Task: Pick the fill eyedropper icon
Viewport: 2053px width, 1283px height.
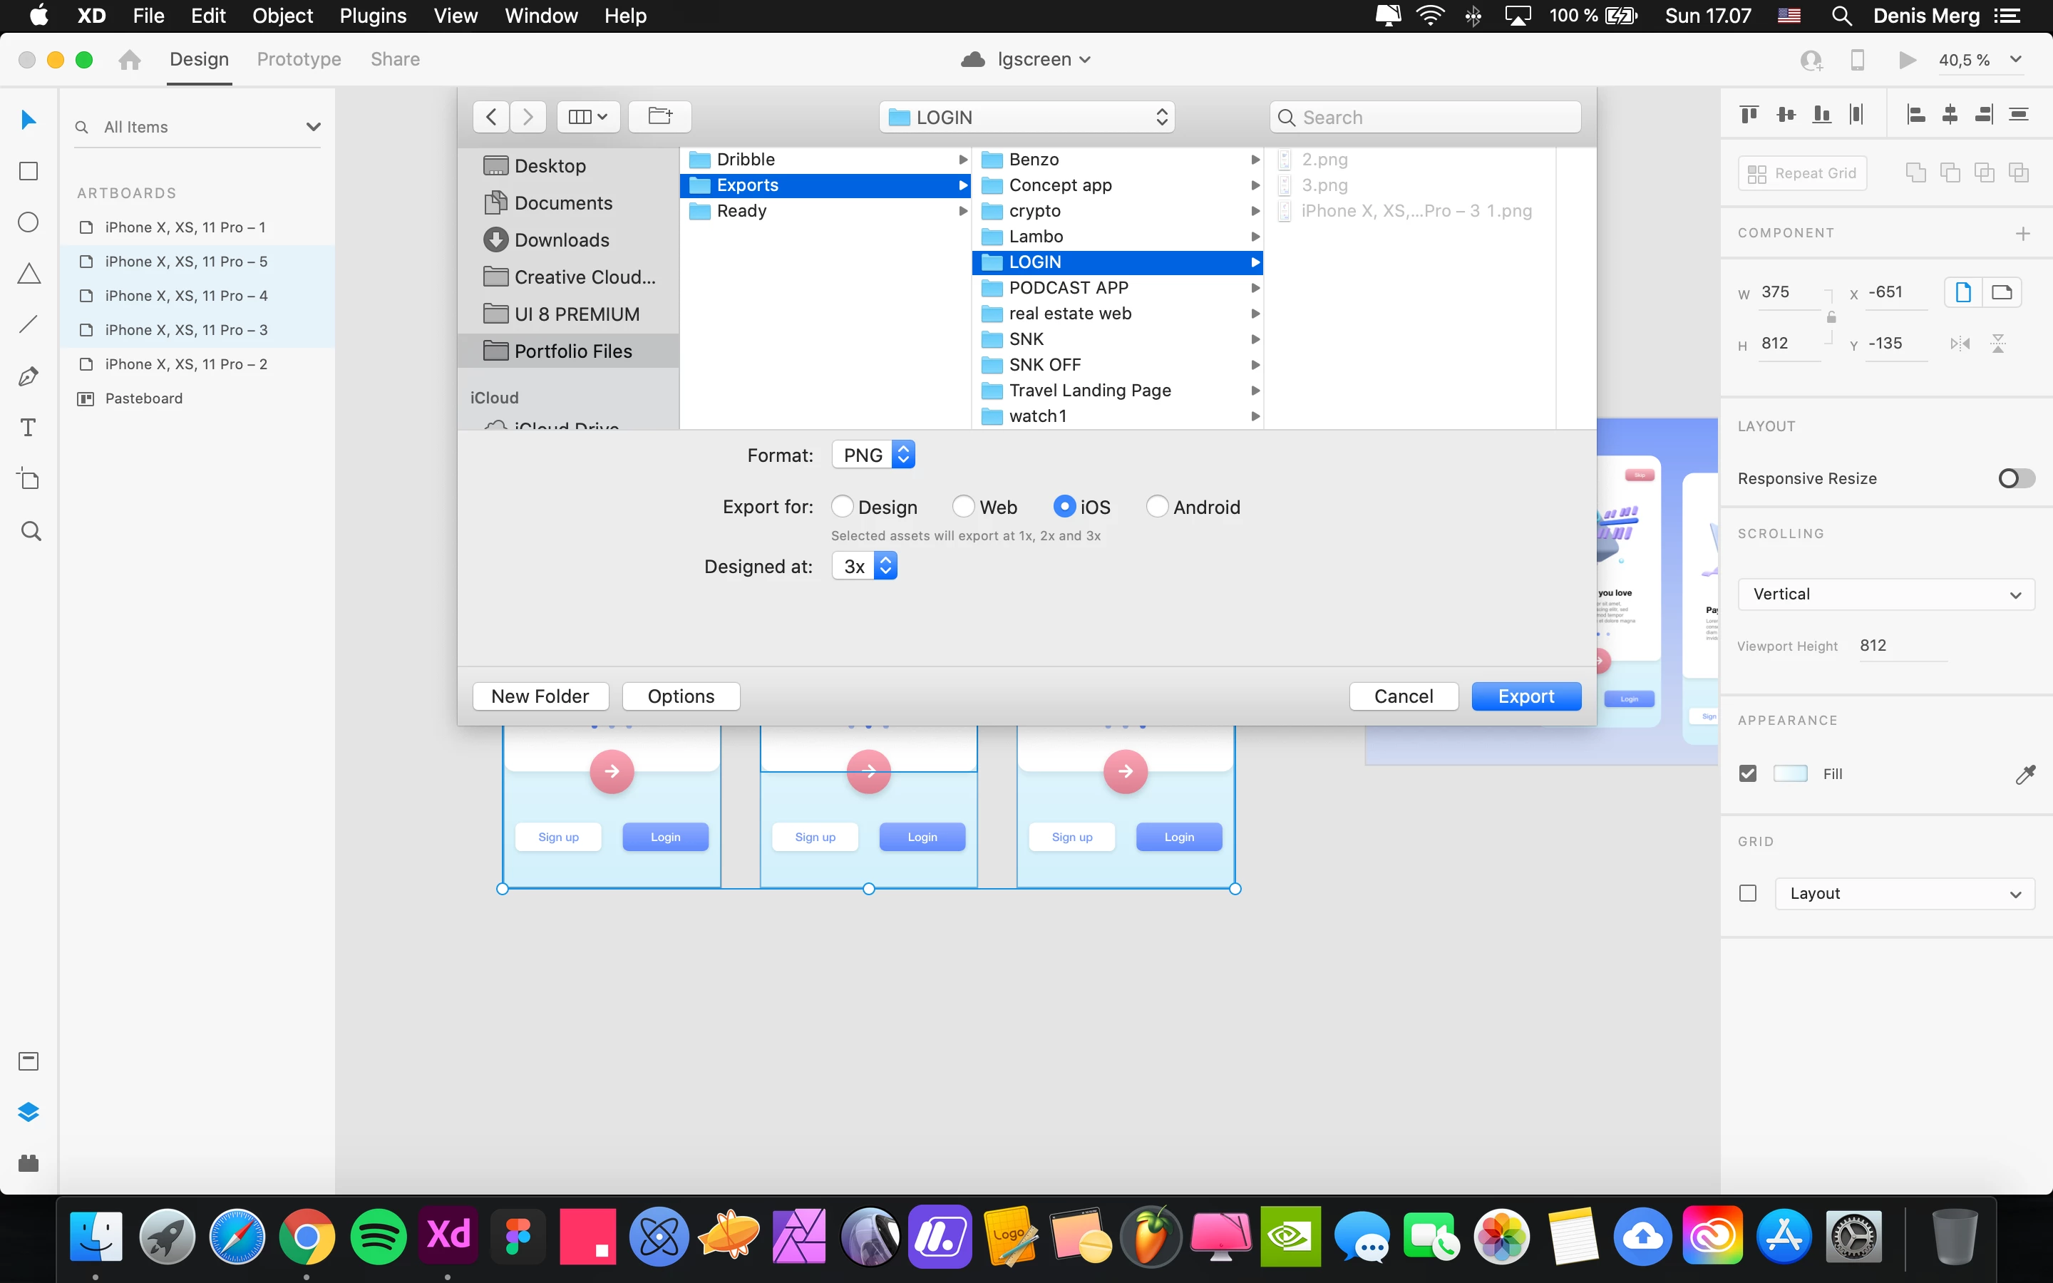Action: 2025,774
